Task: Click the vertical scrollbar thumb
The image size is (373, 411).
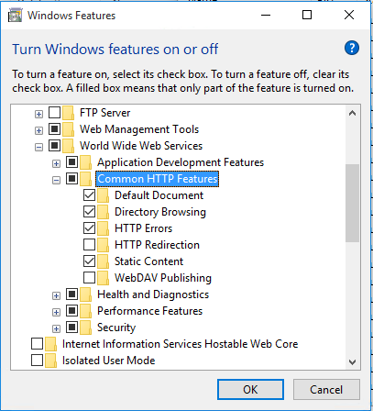Action: pyautogui.click(x=352, y=204)
